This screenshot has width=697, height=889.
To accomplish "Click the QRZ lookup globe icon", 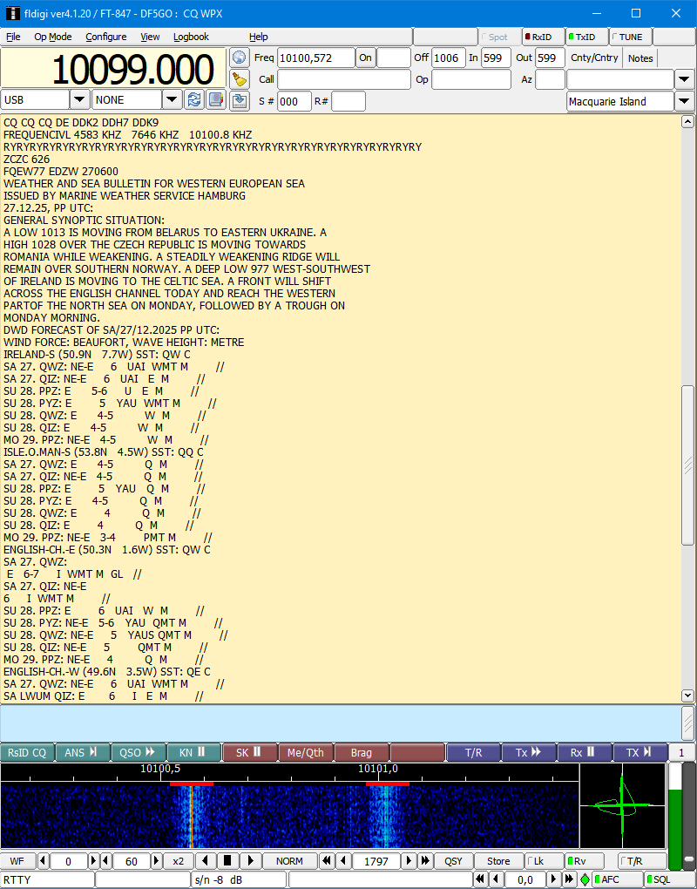I will pos(240,58).
